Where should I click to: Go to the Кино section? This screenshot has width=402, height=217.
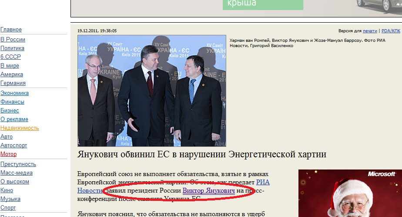pyautogui.click(x=7, y=190)
